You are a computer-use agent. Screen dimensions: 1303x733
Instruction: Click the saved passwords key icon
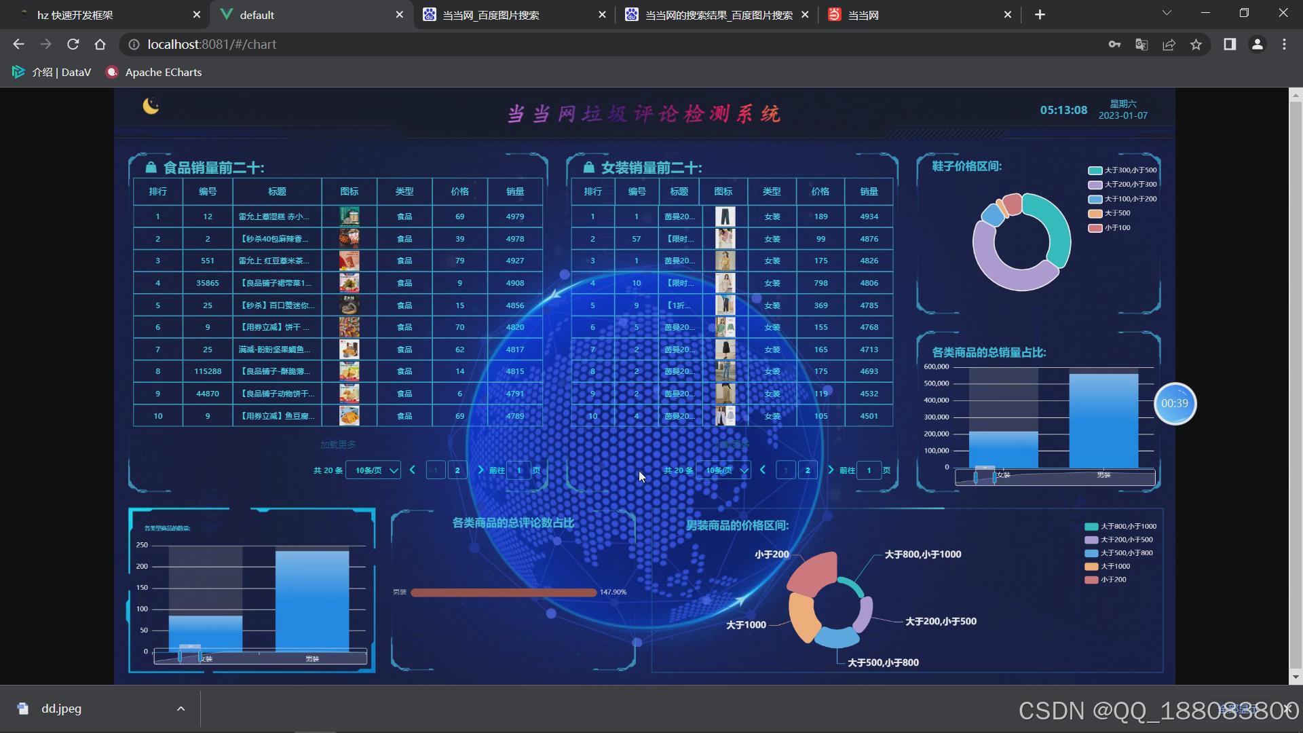[1114, 44]
